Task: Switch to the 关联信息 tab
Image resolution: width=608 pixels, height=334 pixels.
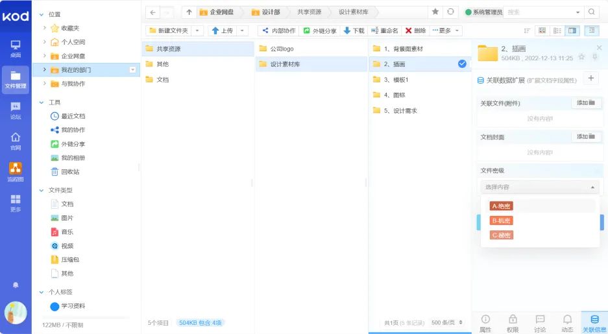Action: tap(594, 323)
